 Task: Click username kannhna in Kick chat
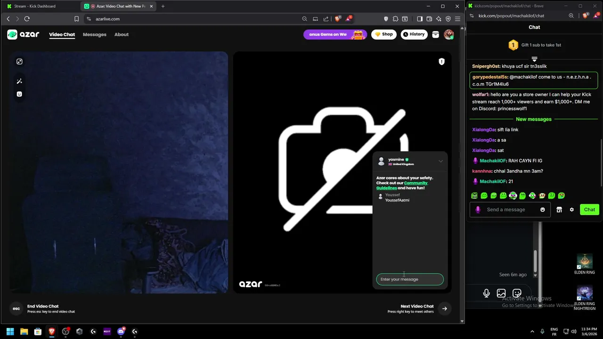pos(482,171)
